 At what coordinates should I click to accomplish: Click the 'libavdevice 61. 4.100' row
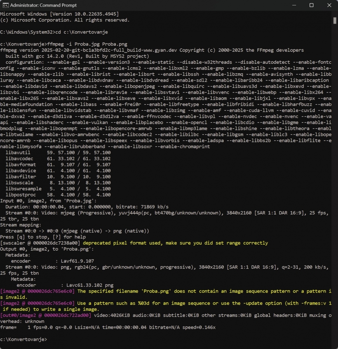pos(58,171)
